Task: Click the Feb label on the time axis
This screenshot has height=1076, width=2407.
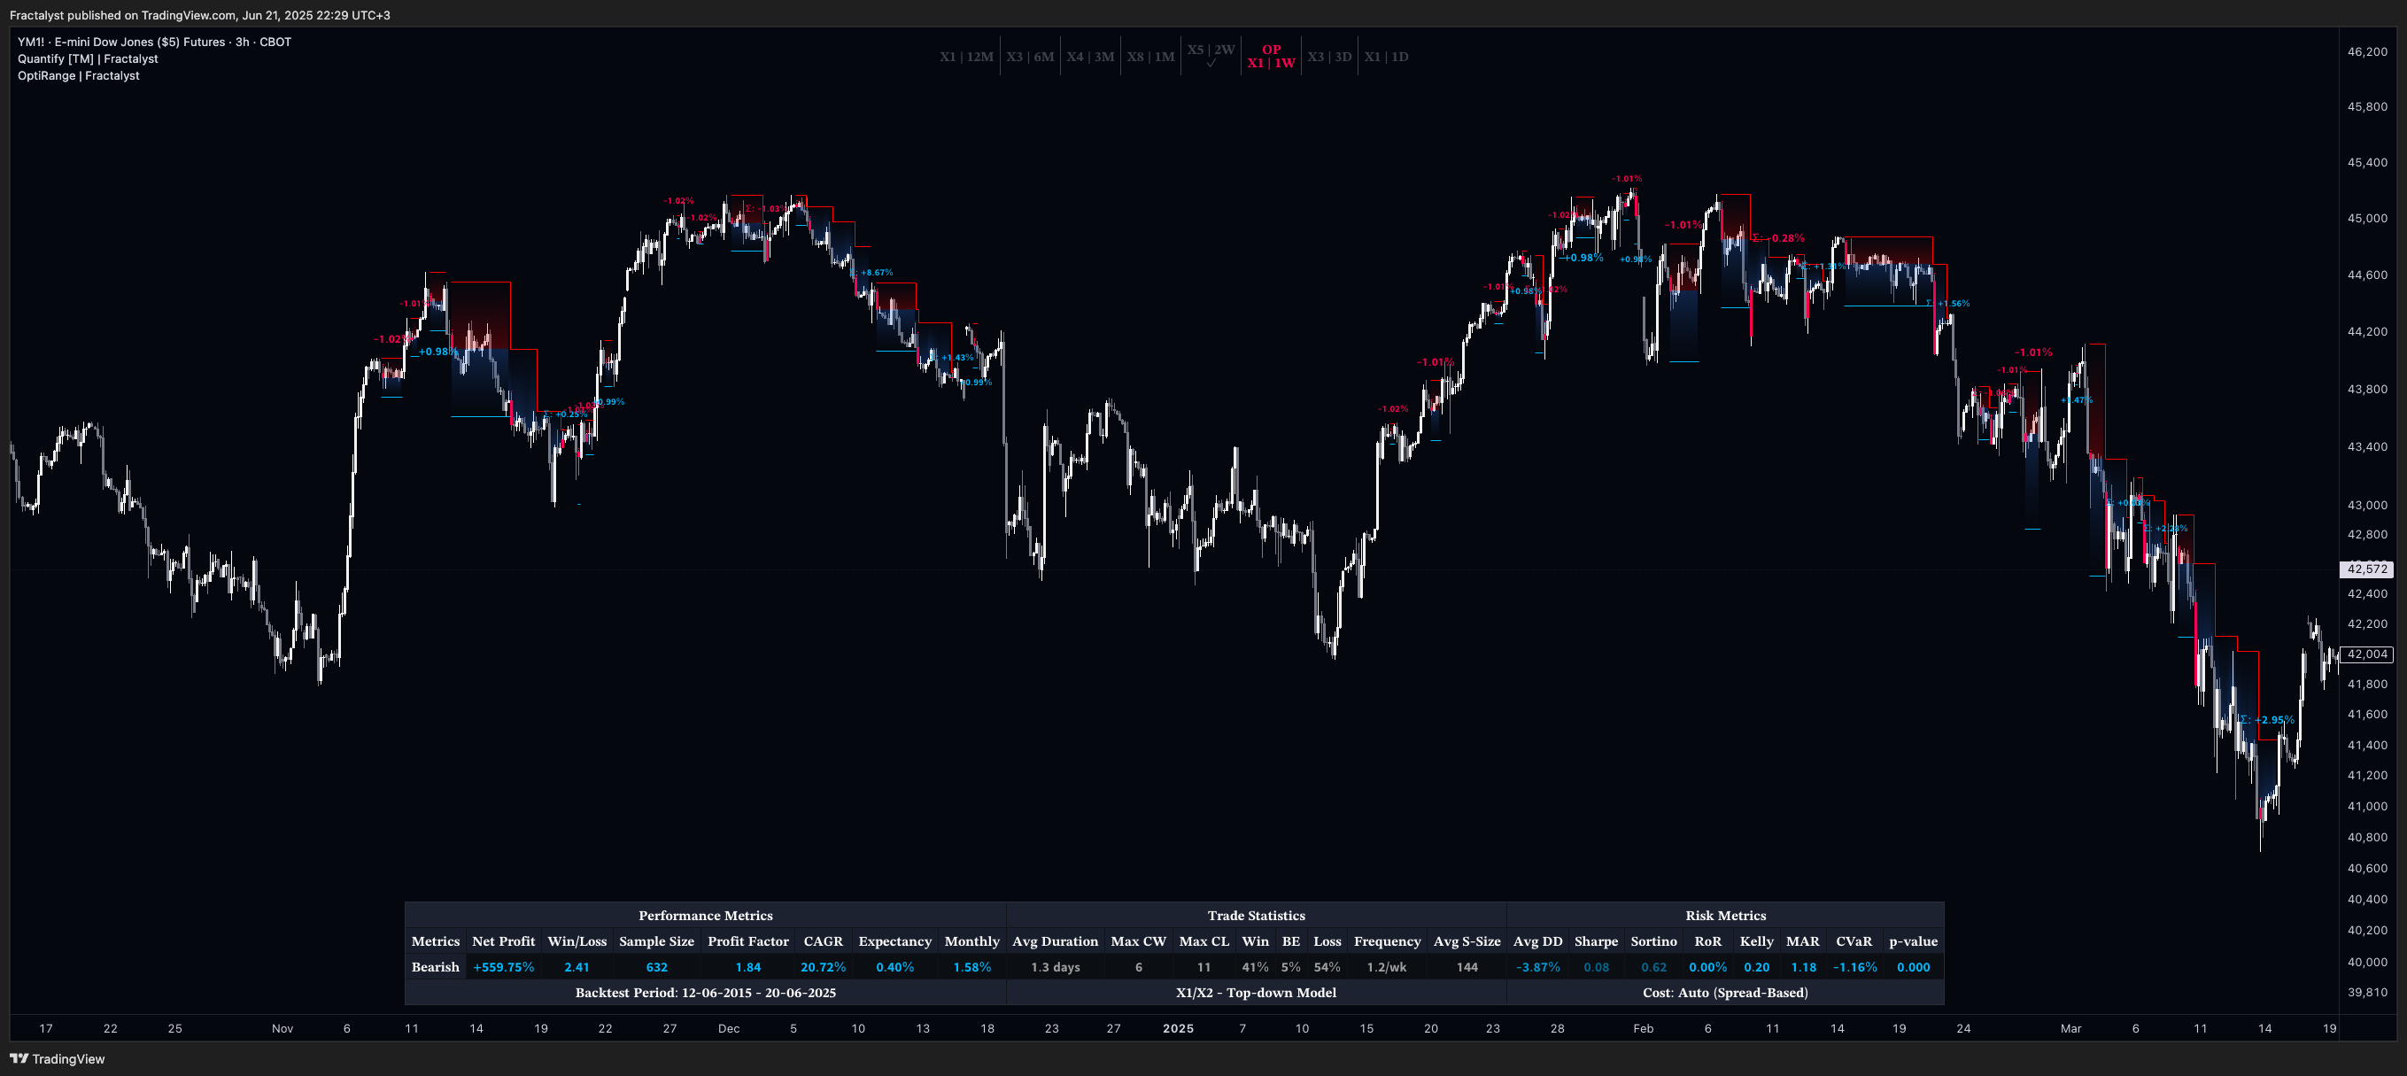Action: point(1643,1027)
